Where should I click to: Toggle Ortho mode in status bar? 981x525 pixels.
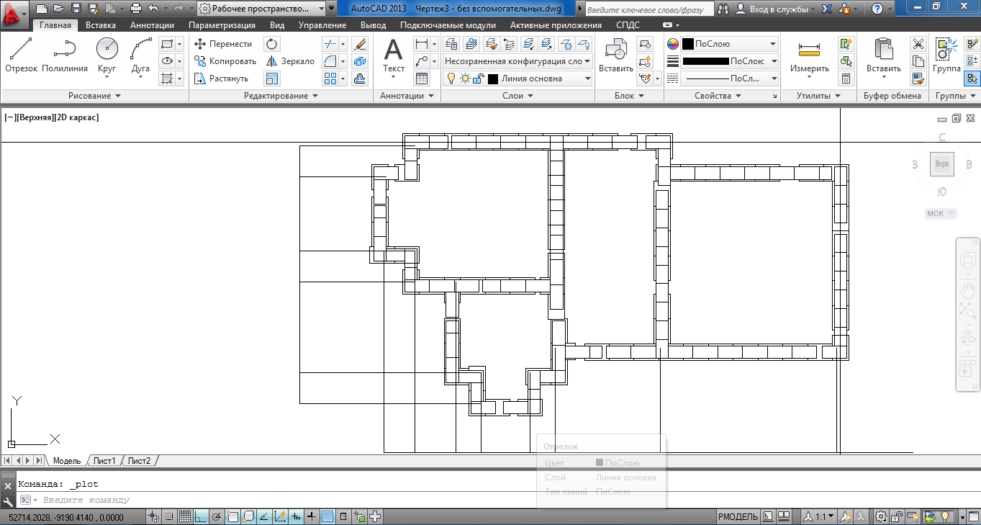tap(200, 516)
